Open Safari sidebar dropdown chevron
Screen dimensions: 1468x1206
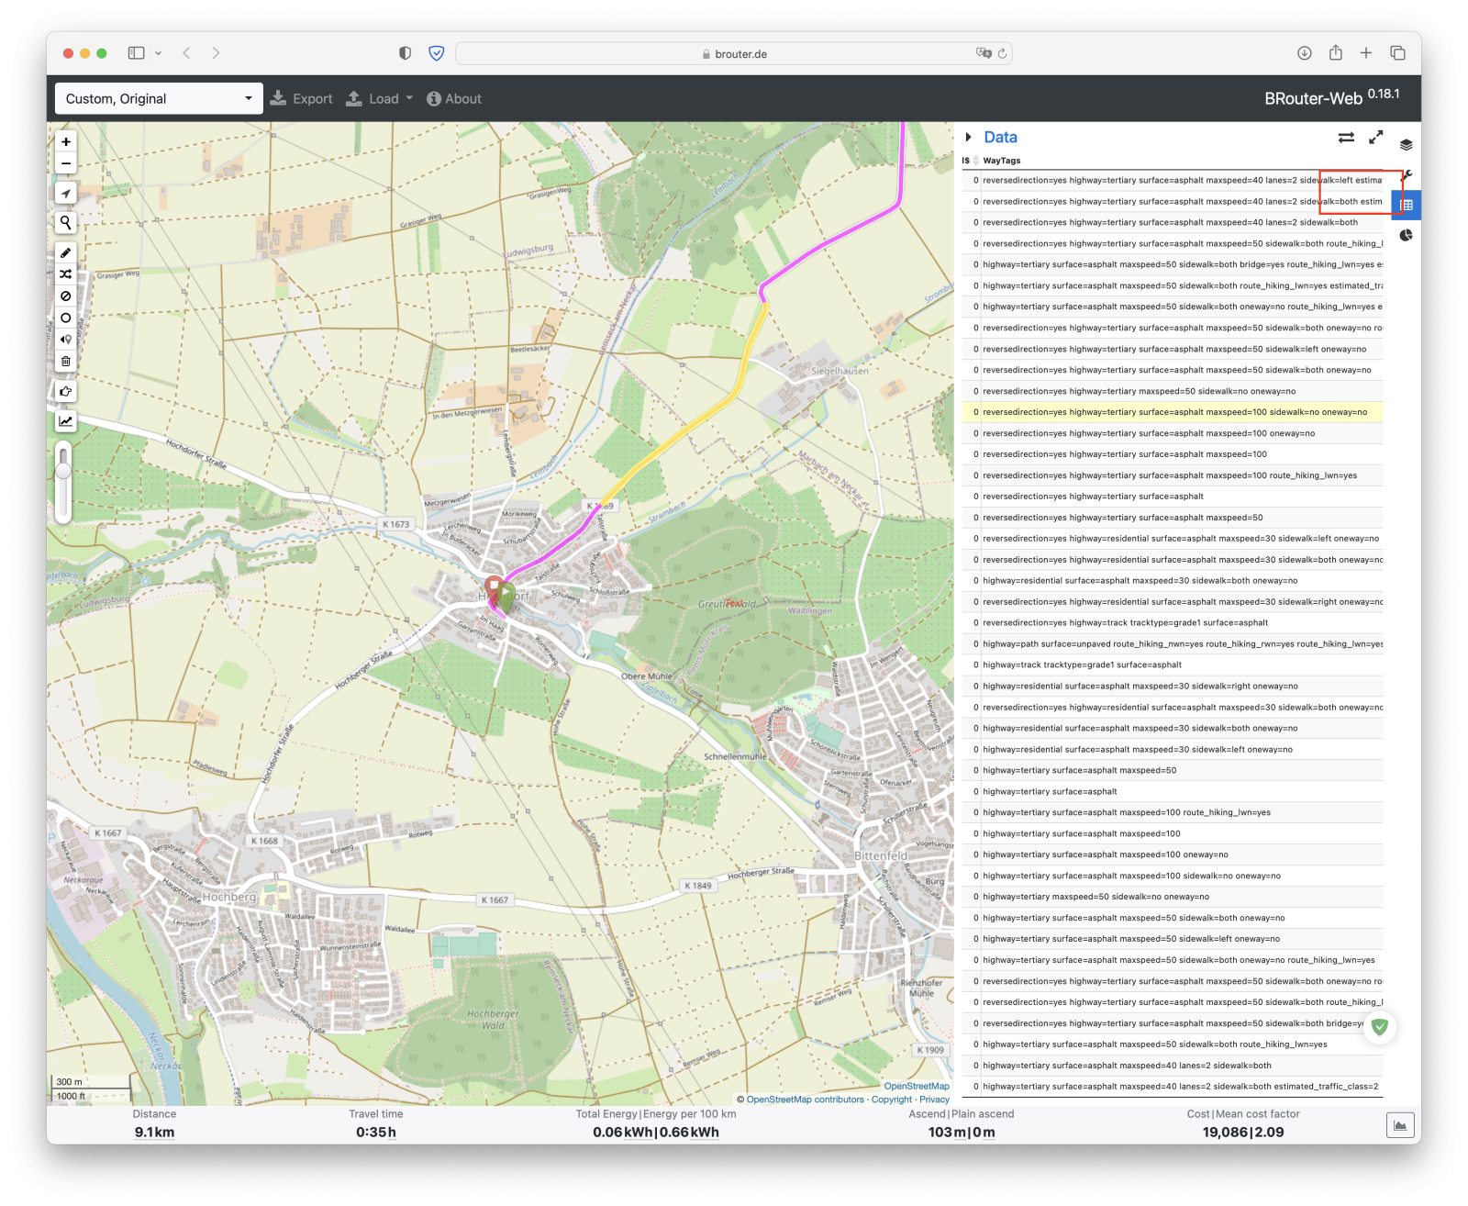point(158,53)
